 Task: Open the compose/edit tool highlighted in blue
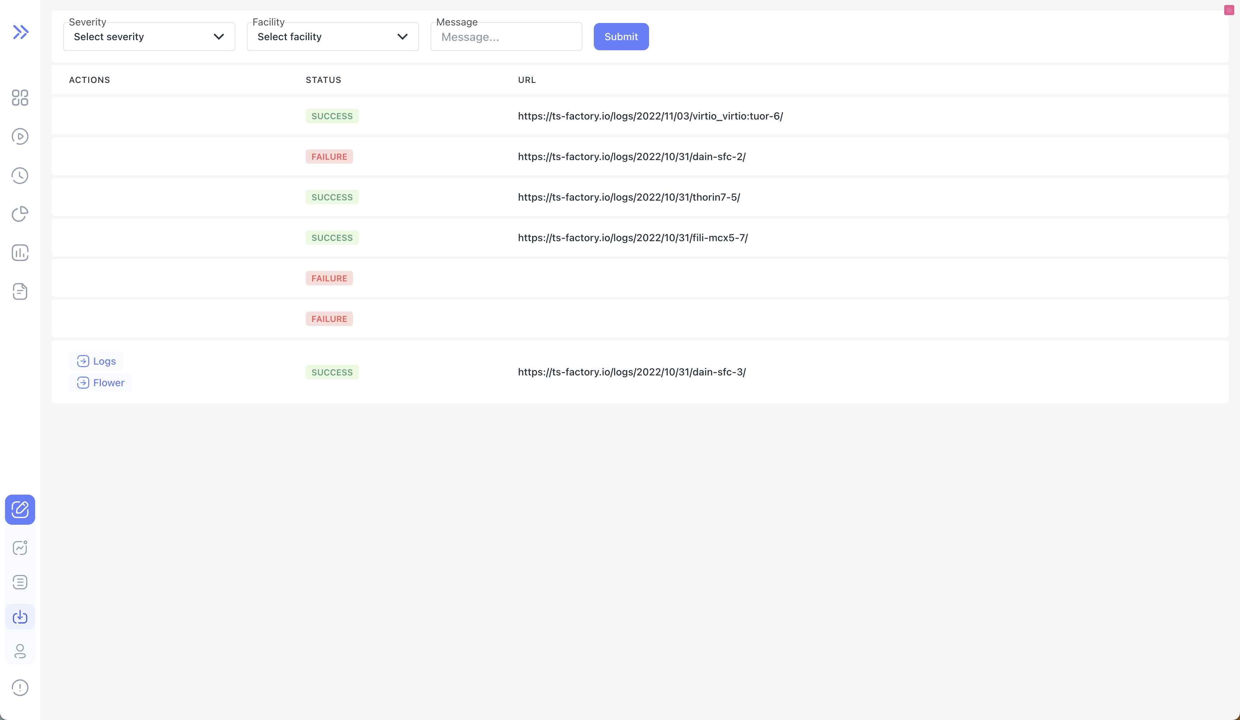[x=20, y=509]
